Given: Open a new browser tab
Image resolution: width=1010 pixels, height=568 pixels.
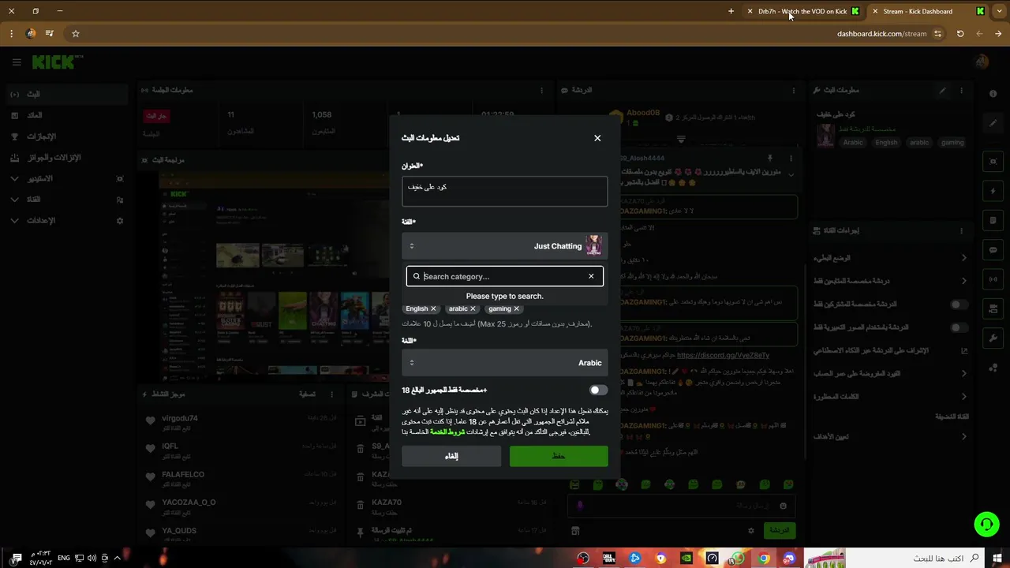Looking at the screenshot, I should (x=731, y=11).
